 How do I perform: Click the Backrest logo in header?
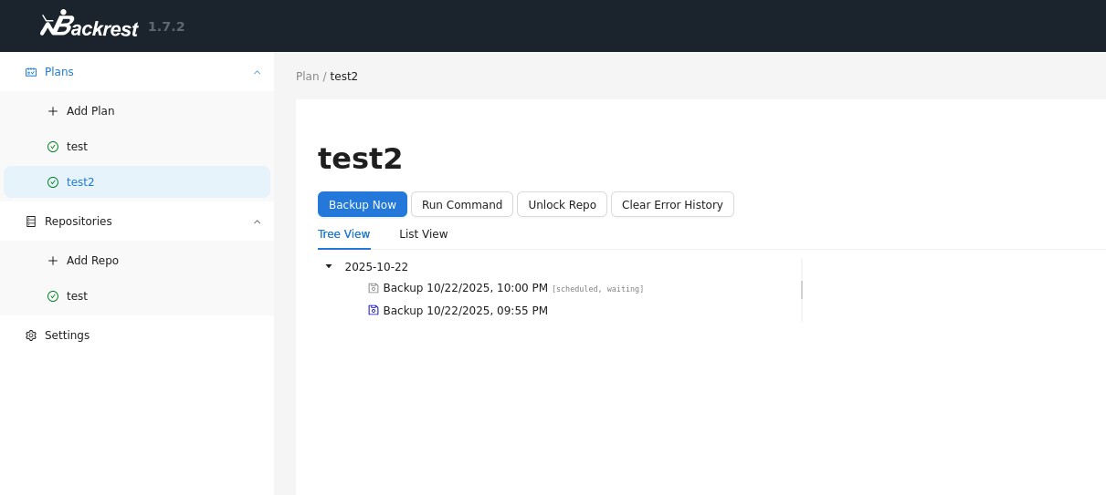89,25
